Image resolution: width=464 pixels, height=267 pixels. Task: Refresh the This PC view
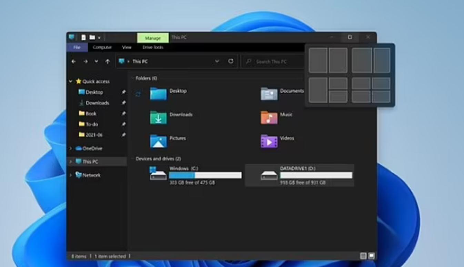[231, 61]
